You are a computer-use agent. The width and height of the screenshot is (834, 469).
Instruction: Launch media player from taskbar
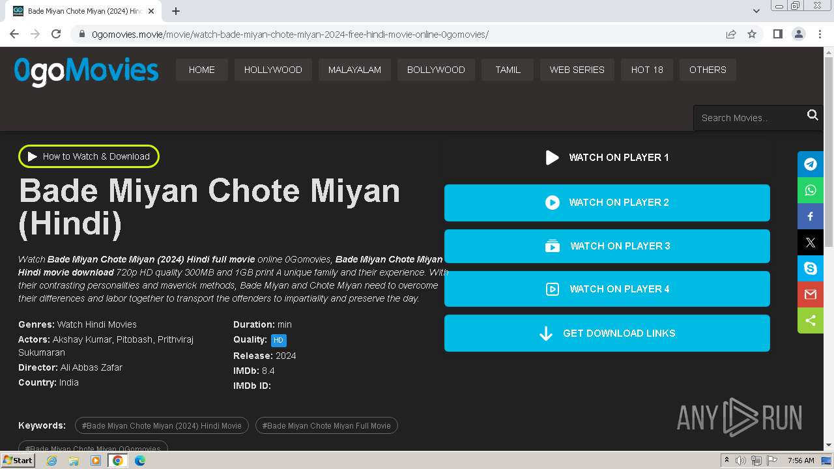96,461
